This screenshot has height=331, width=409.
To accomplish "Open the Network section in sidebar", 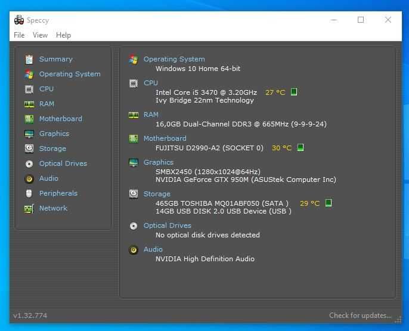I will click(53, 208).
